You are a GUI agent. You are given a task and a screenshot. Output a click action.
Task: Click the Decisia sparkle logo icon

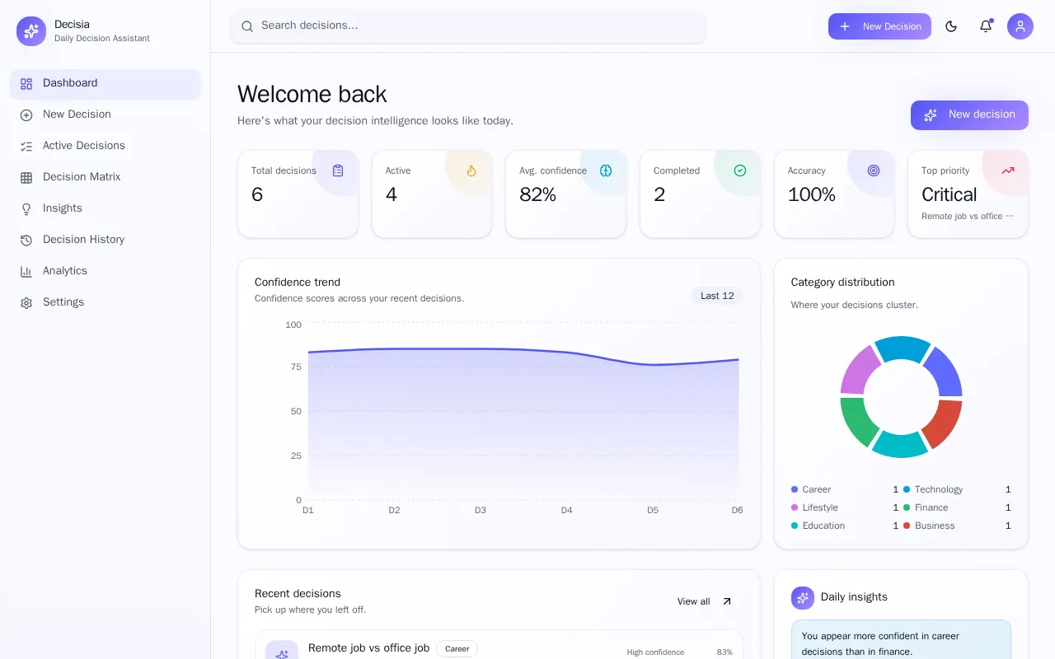(31, 31)
